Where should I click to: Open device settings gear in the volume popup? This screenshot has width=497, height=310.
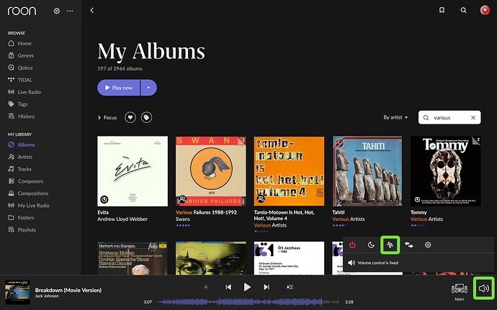point(428,245)
